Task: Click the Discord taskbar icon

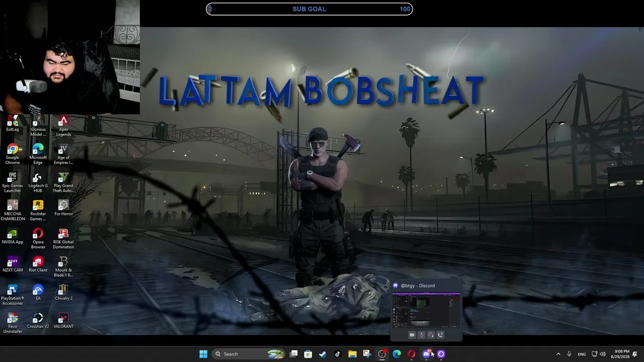Action: [x=426, y=354]
